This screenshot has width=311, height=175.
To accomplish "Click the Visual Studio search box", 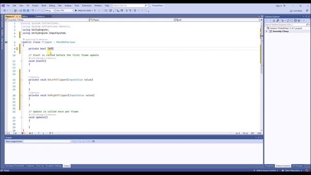I will coord(130,5).
